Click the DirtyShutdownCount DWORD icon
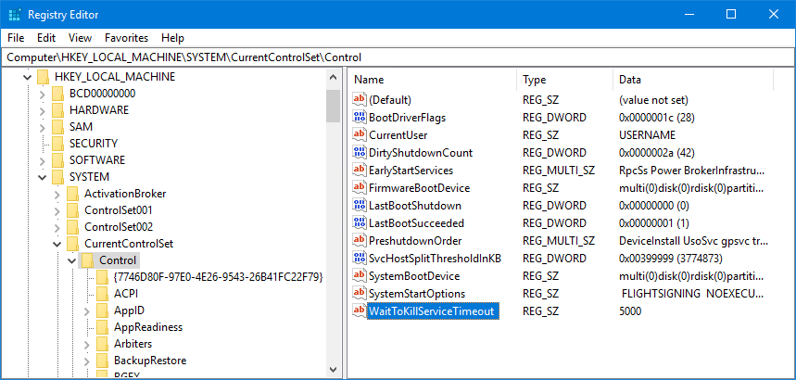This screenshot has width=796, height=380. [360, 152]
